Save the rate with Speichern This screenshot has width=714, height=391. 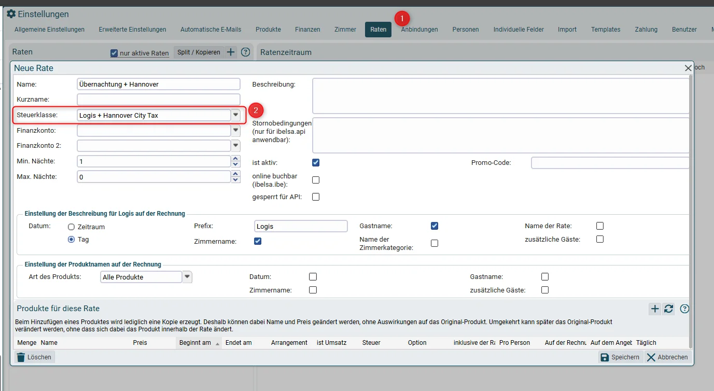click(x=621, y=357)
